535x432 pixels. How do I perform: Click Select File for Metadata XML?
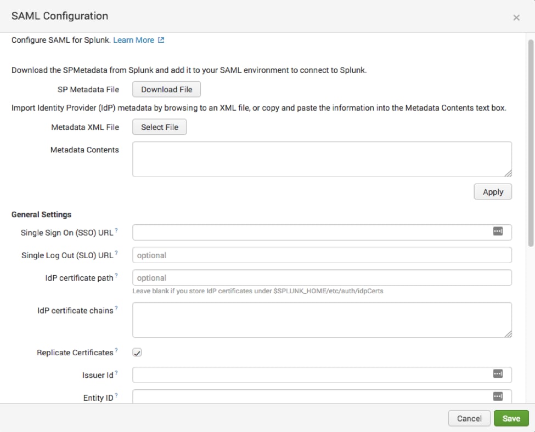[x=159, y=127]
